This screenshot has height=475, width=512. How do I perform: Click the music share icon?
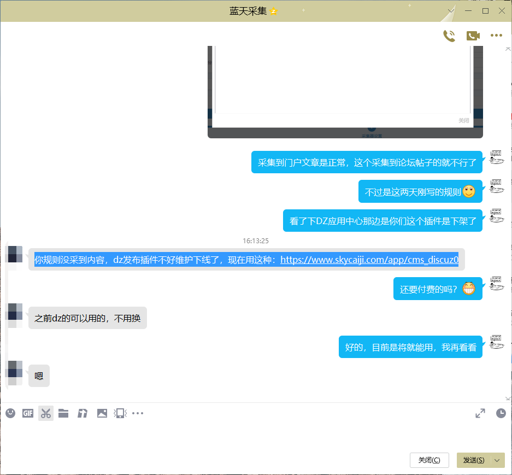(83, 413)
